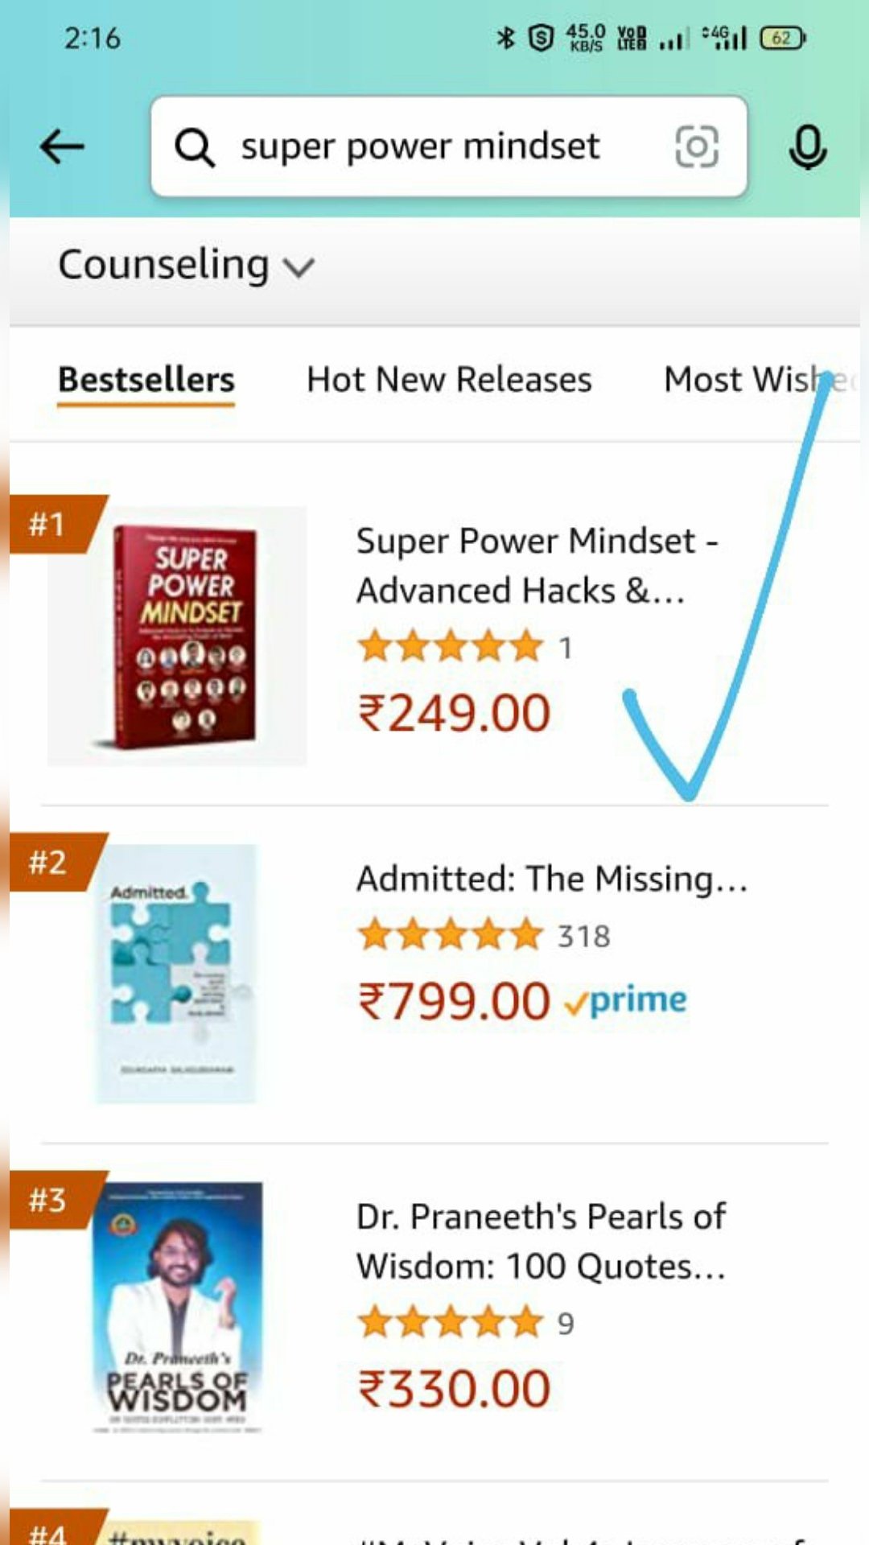Tap the microphone voice search icon

(x=807, y=147)
